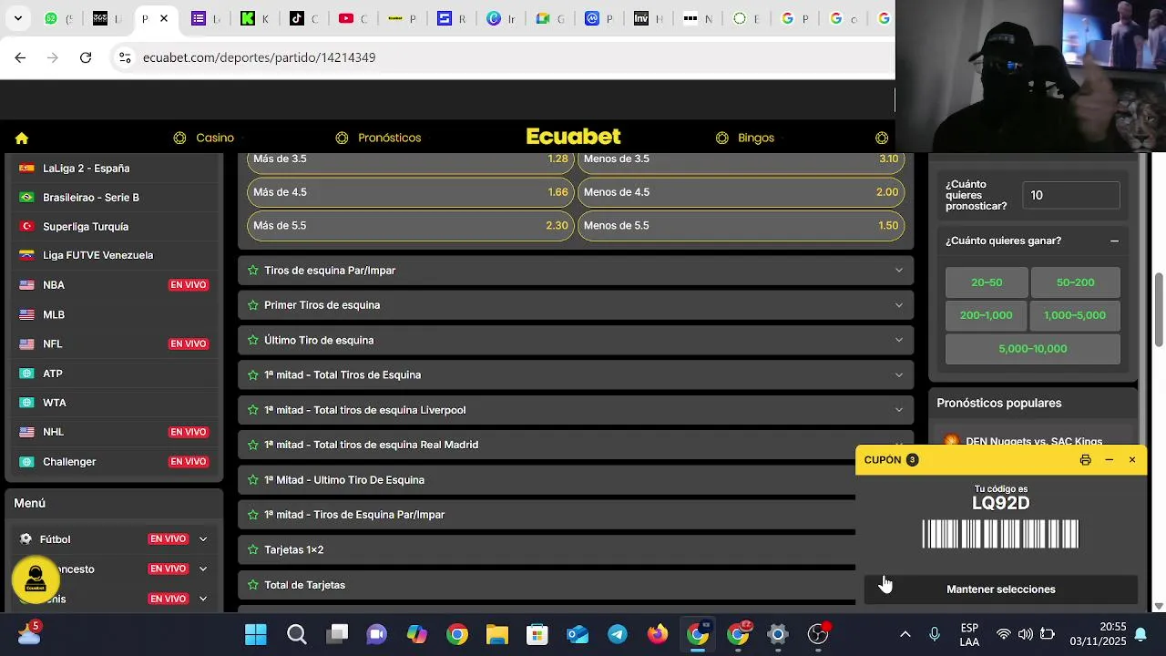Expand 1ª mitad corners Liverpool chevron
Screen dimensions: 1166x656
click(x=899, y=410)
